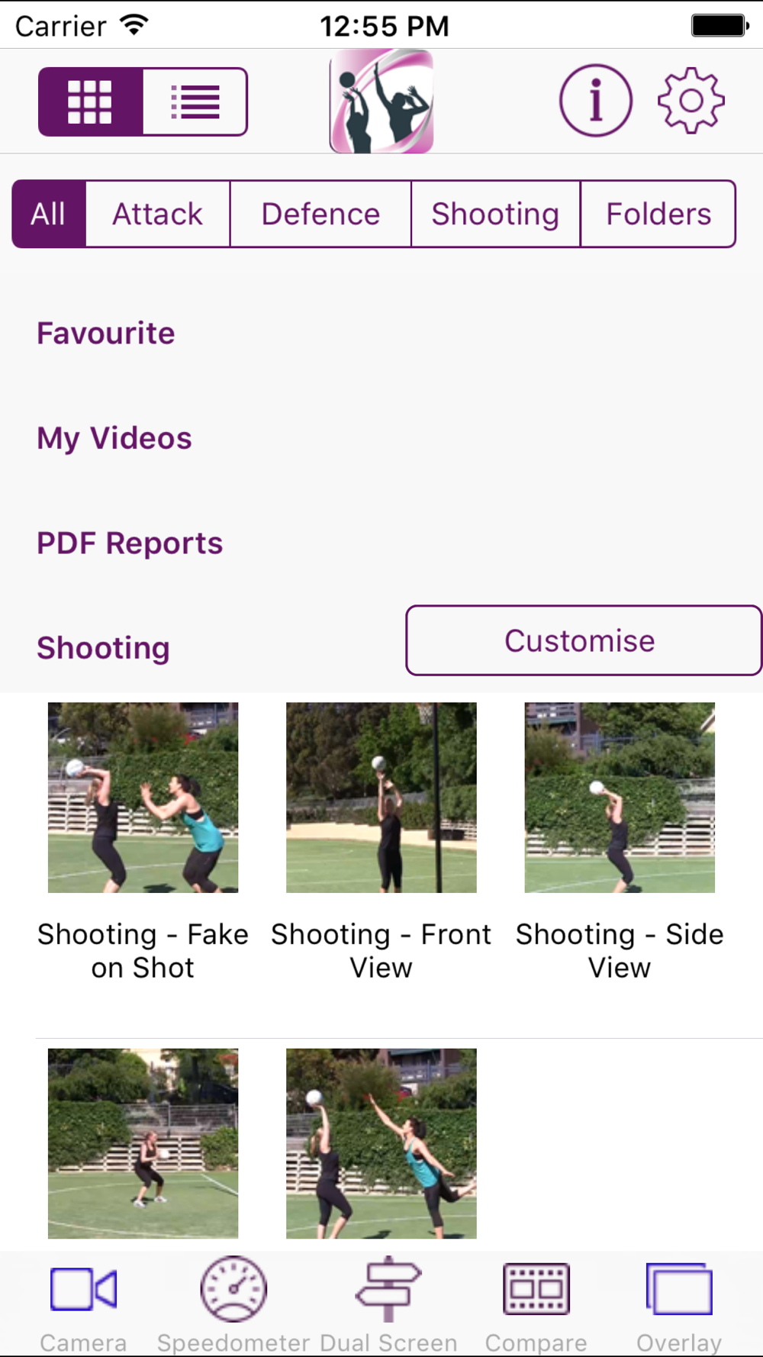Open Shooting - Side View thumbnail

[620, 798]
